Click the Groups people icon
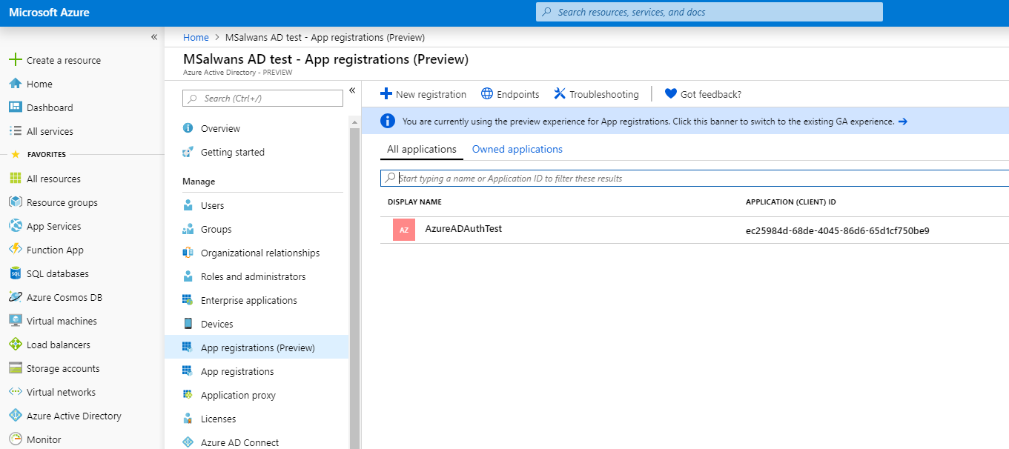Image resolution: width=1009 pixels, height=449 pixels. click(188, 229)
